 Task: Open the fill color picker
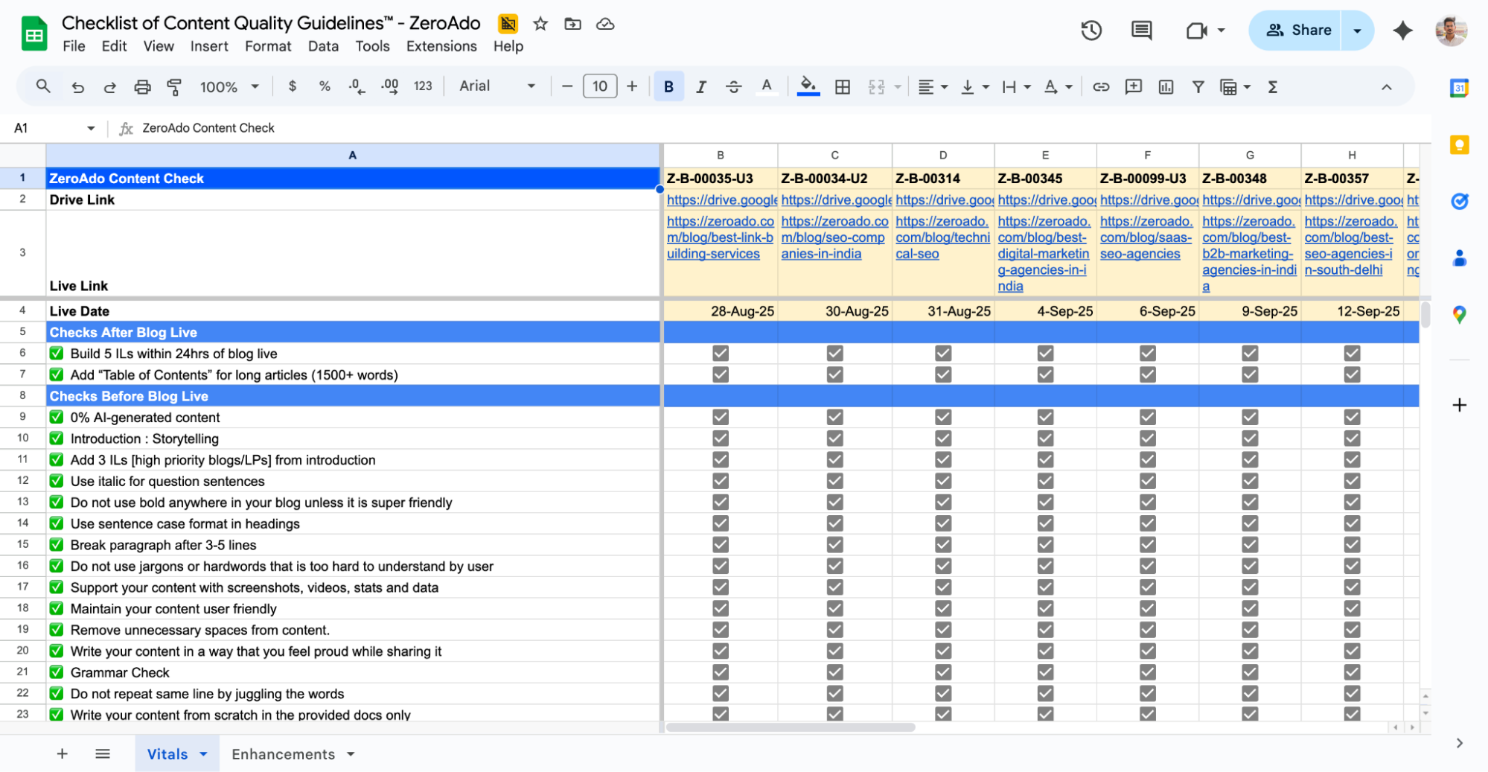pyautogui.click(x=808, y=86)
